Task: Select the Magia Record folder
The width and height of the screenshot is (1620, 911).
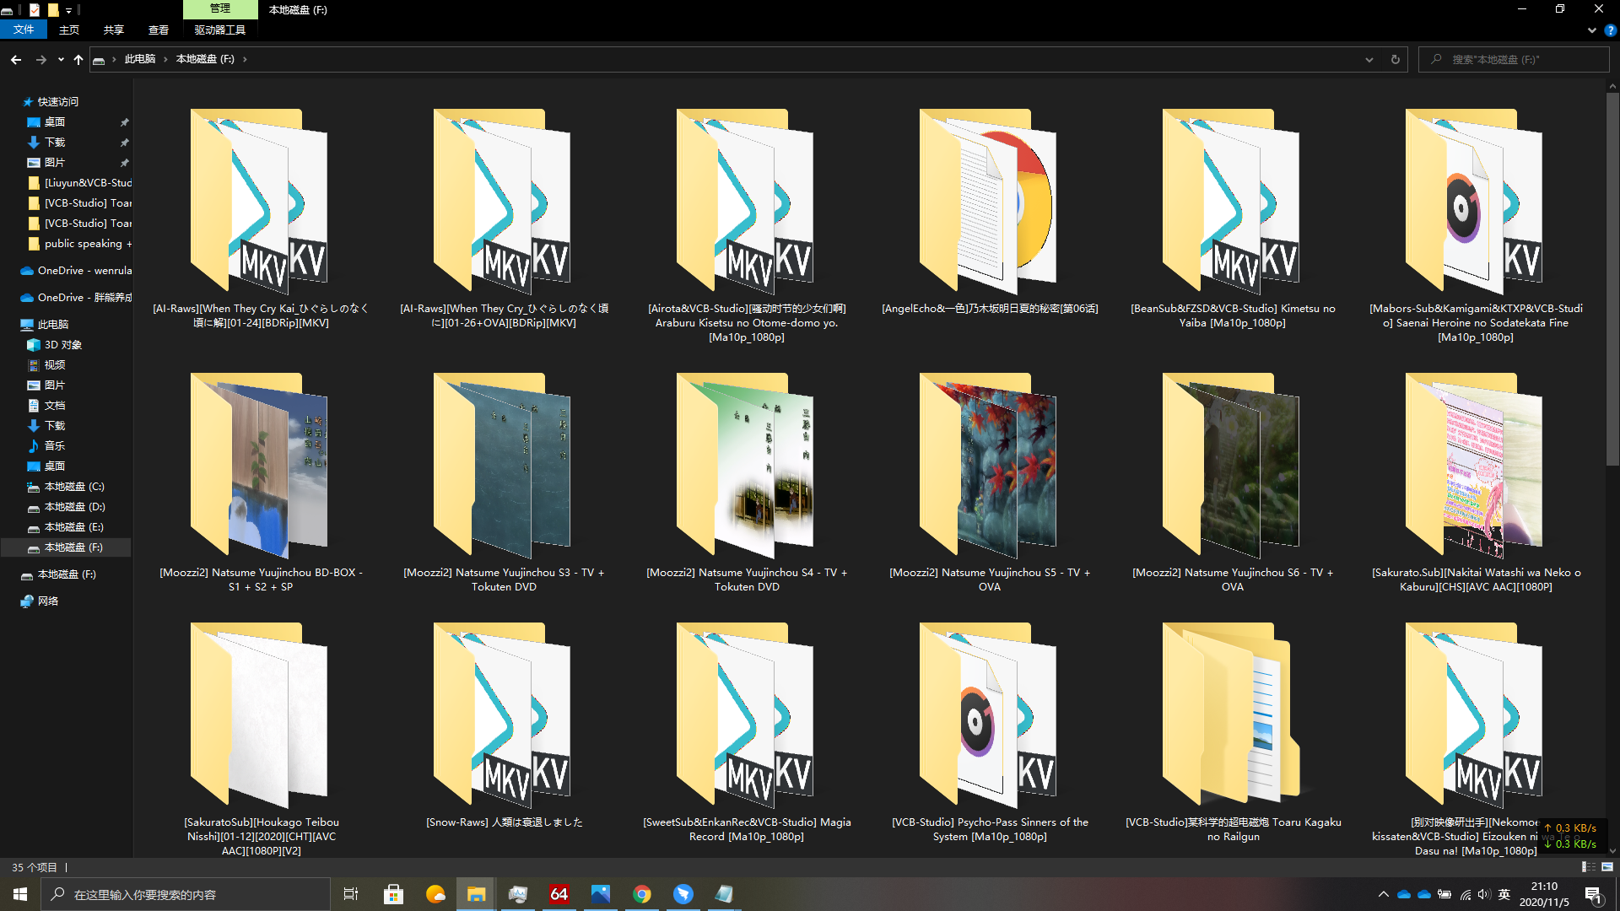Action: tap(747, 732)
